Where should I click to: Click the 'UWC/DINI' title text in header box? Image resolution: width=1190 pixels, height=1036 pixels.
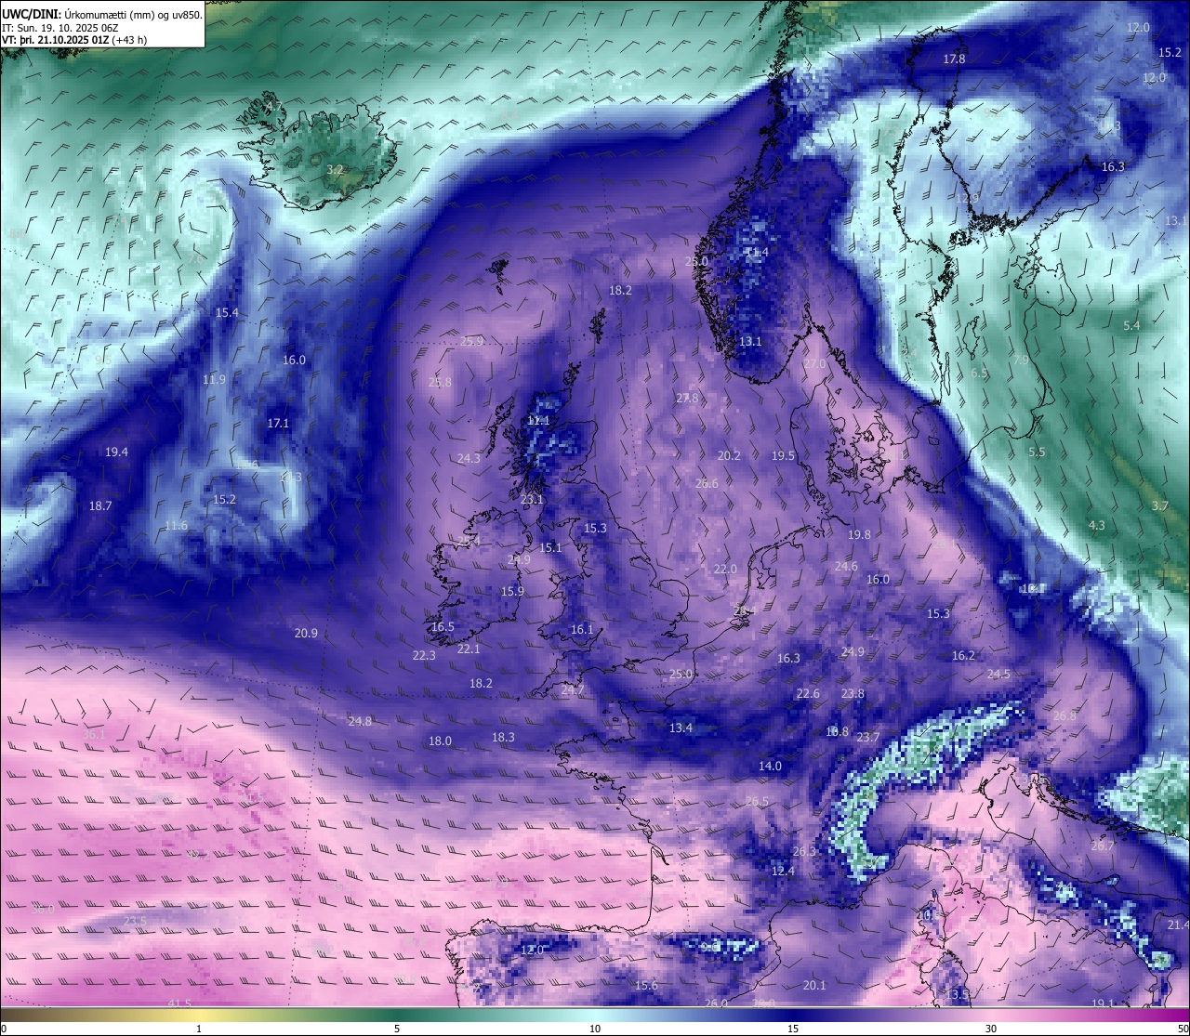pyautogui.click(x=31, y=14)
